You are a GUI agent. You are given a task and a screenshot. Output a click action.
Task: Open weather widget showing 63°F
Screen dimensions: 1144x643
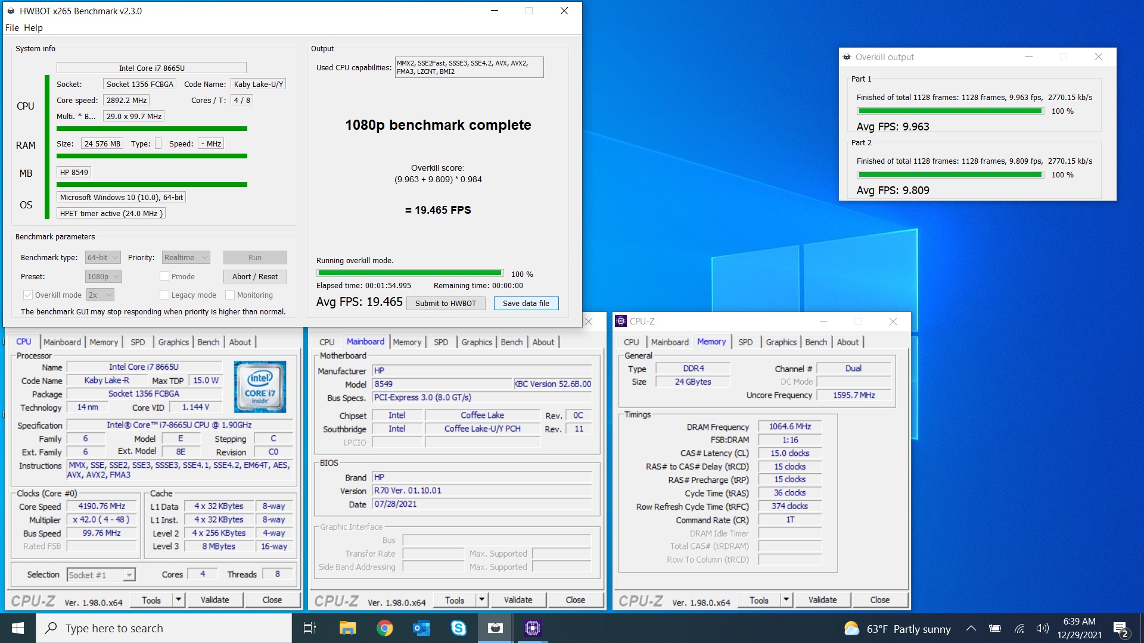(x=897, y=629)
